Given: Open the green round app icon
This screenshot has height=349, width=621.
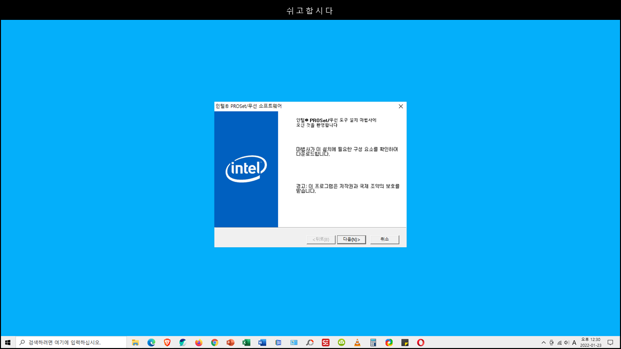Looking at the screenshot, I should pyautogui.click(x=342, y=343).
